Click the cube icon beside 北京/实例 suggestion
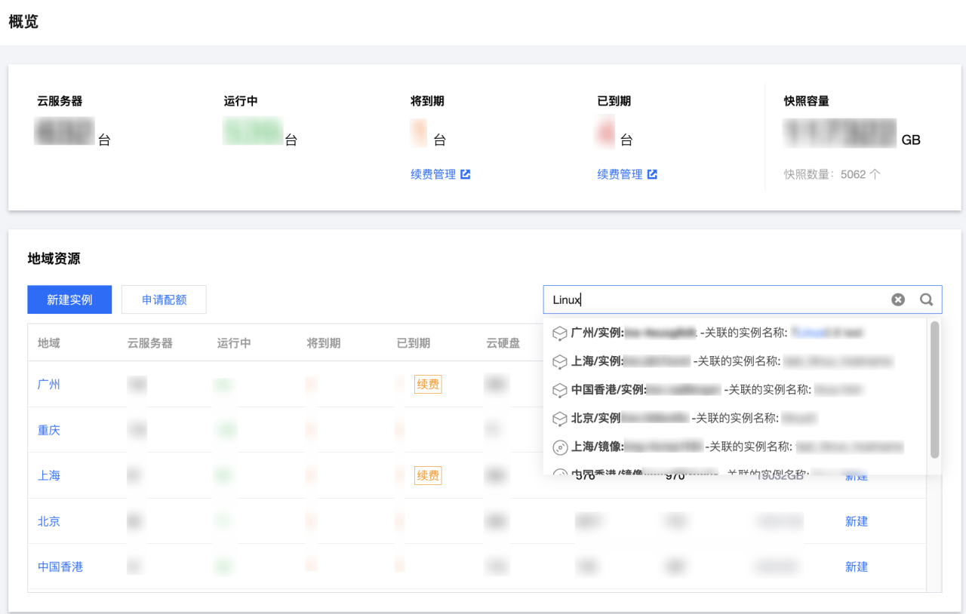Image resolution: width=966 pixels, height=614 pixels. pyautogui.click(x=561, y=419)
